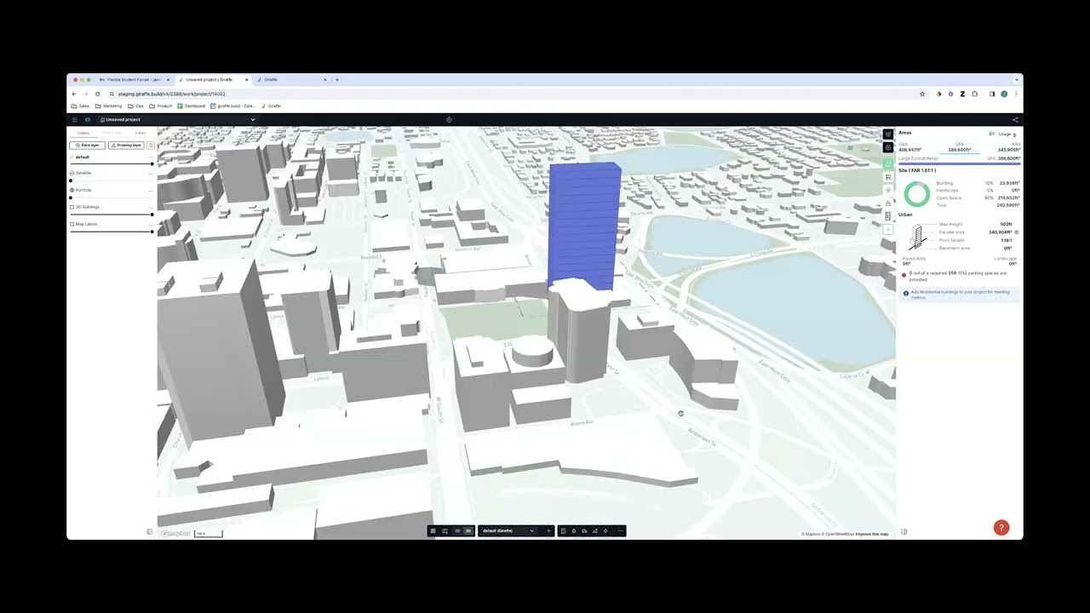Reload the page with browser refresh icon

[x=97, y=94]
